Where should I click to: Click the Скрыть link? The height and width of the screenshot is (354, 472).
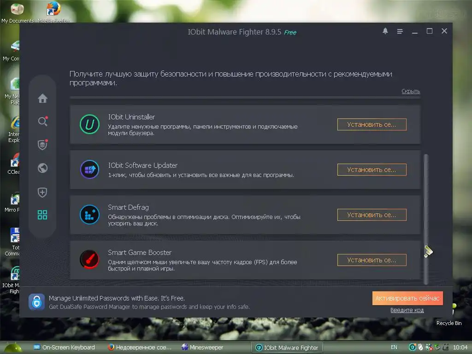point(411,91)
